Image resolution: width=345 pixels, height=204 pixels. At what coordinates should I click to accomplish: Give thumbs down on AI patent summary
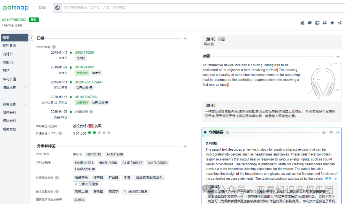[331, 132]
